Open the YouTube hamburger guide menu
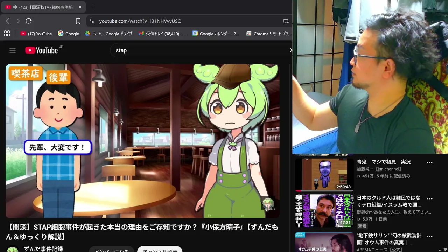The image size is (448, 252). (x=13, y=50)
